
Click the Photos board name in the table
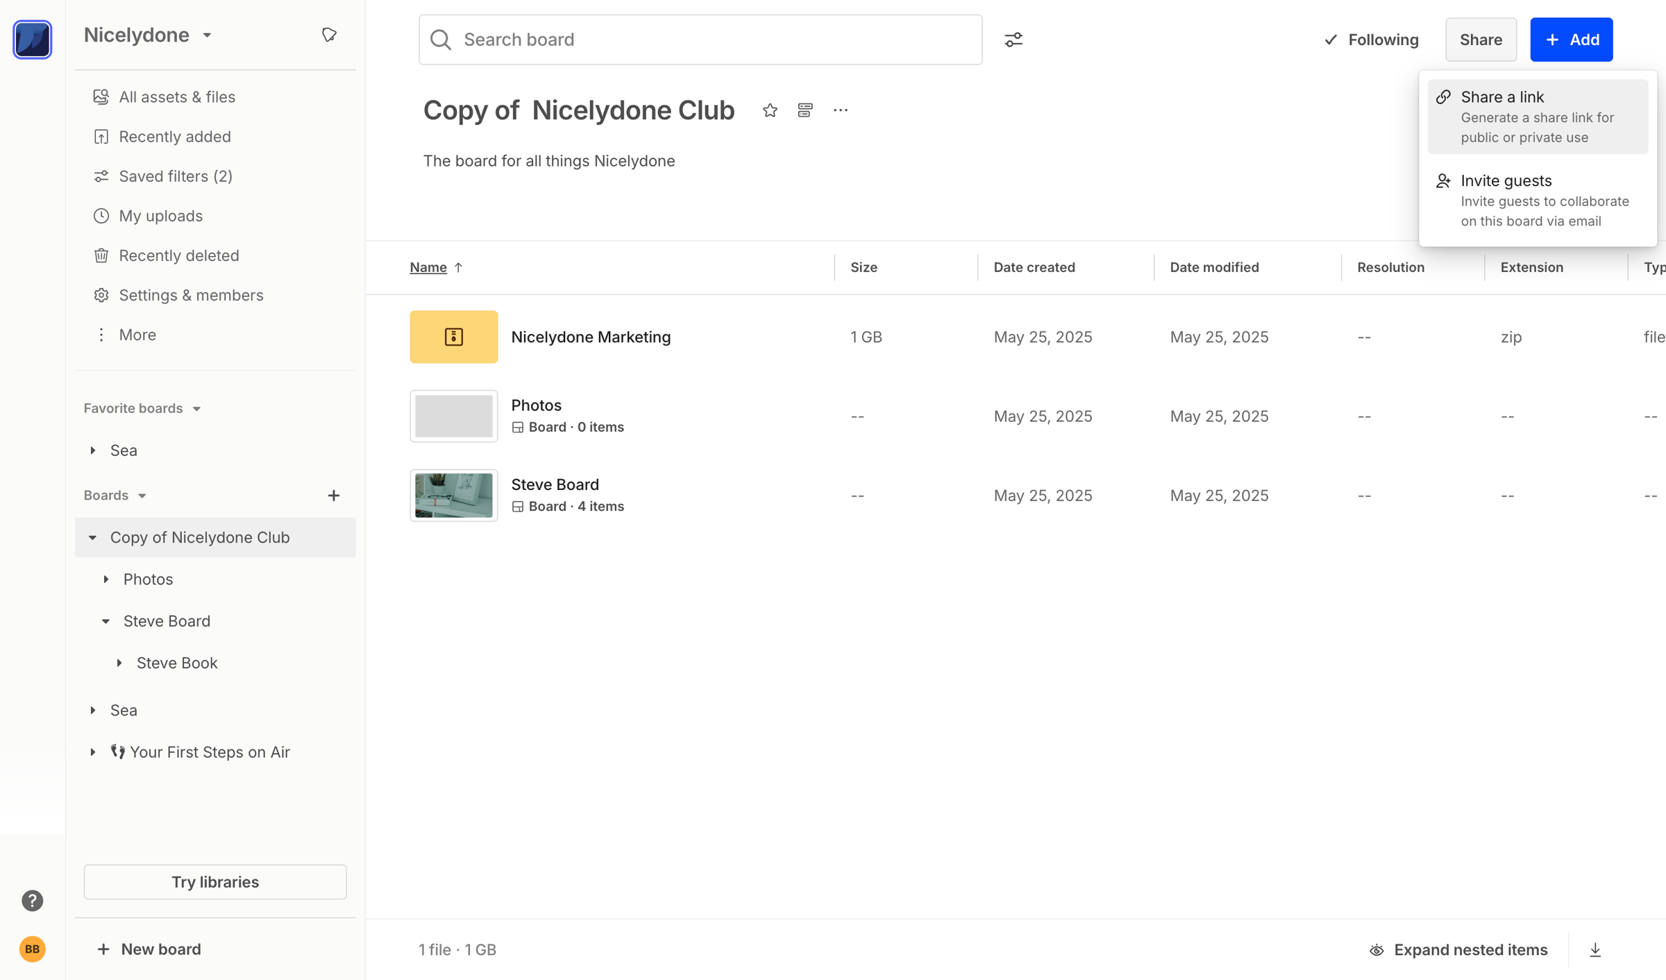[x=536, y=405]
